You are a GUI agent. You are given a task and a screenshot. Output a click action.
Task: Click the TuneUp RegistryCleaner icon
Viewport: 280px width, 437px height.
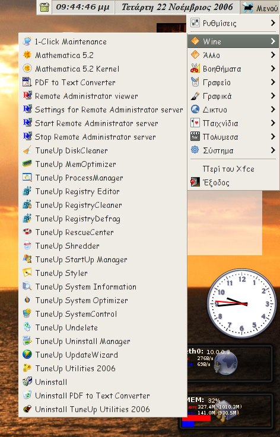click(27, 205)
